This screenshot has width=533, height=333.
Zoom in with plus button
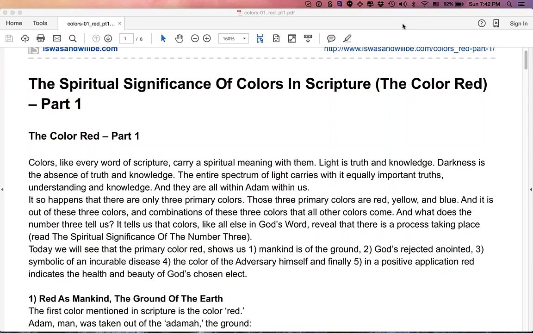(207, 38)
